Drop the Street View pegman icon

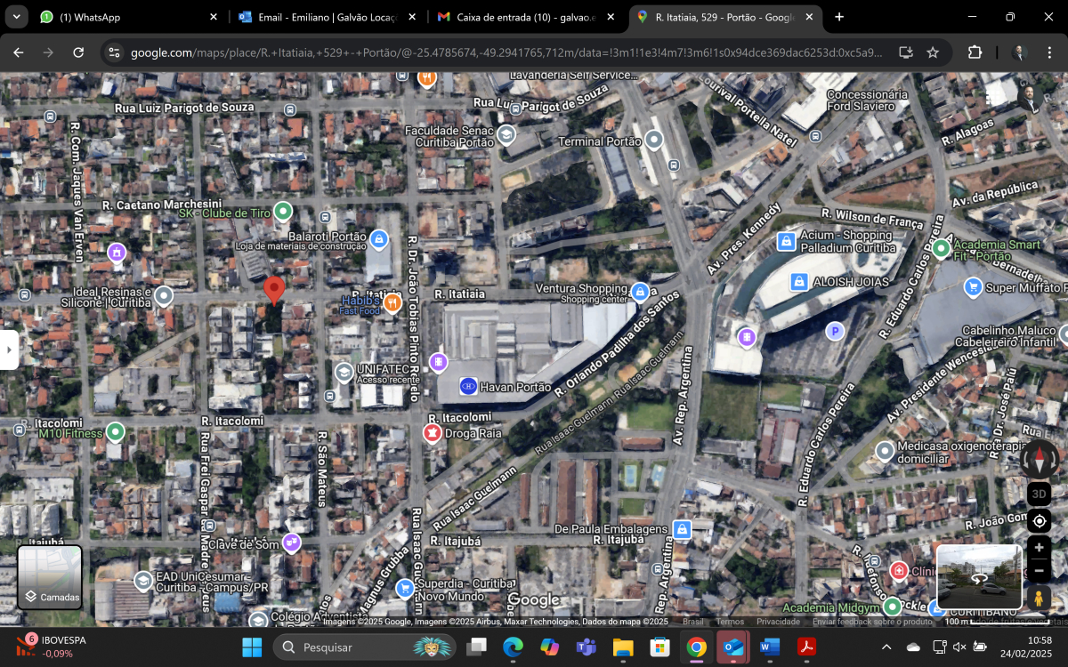point(1039,599)
